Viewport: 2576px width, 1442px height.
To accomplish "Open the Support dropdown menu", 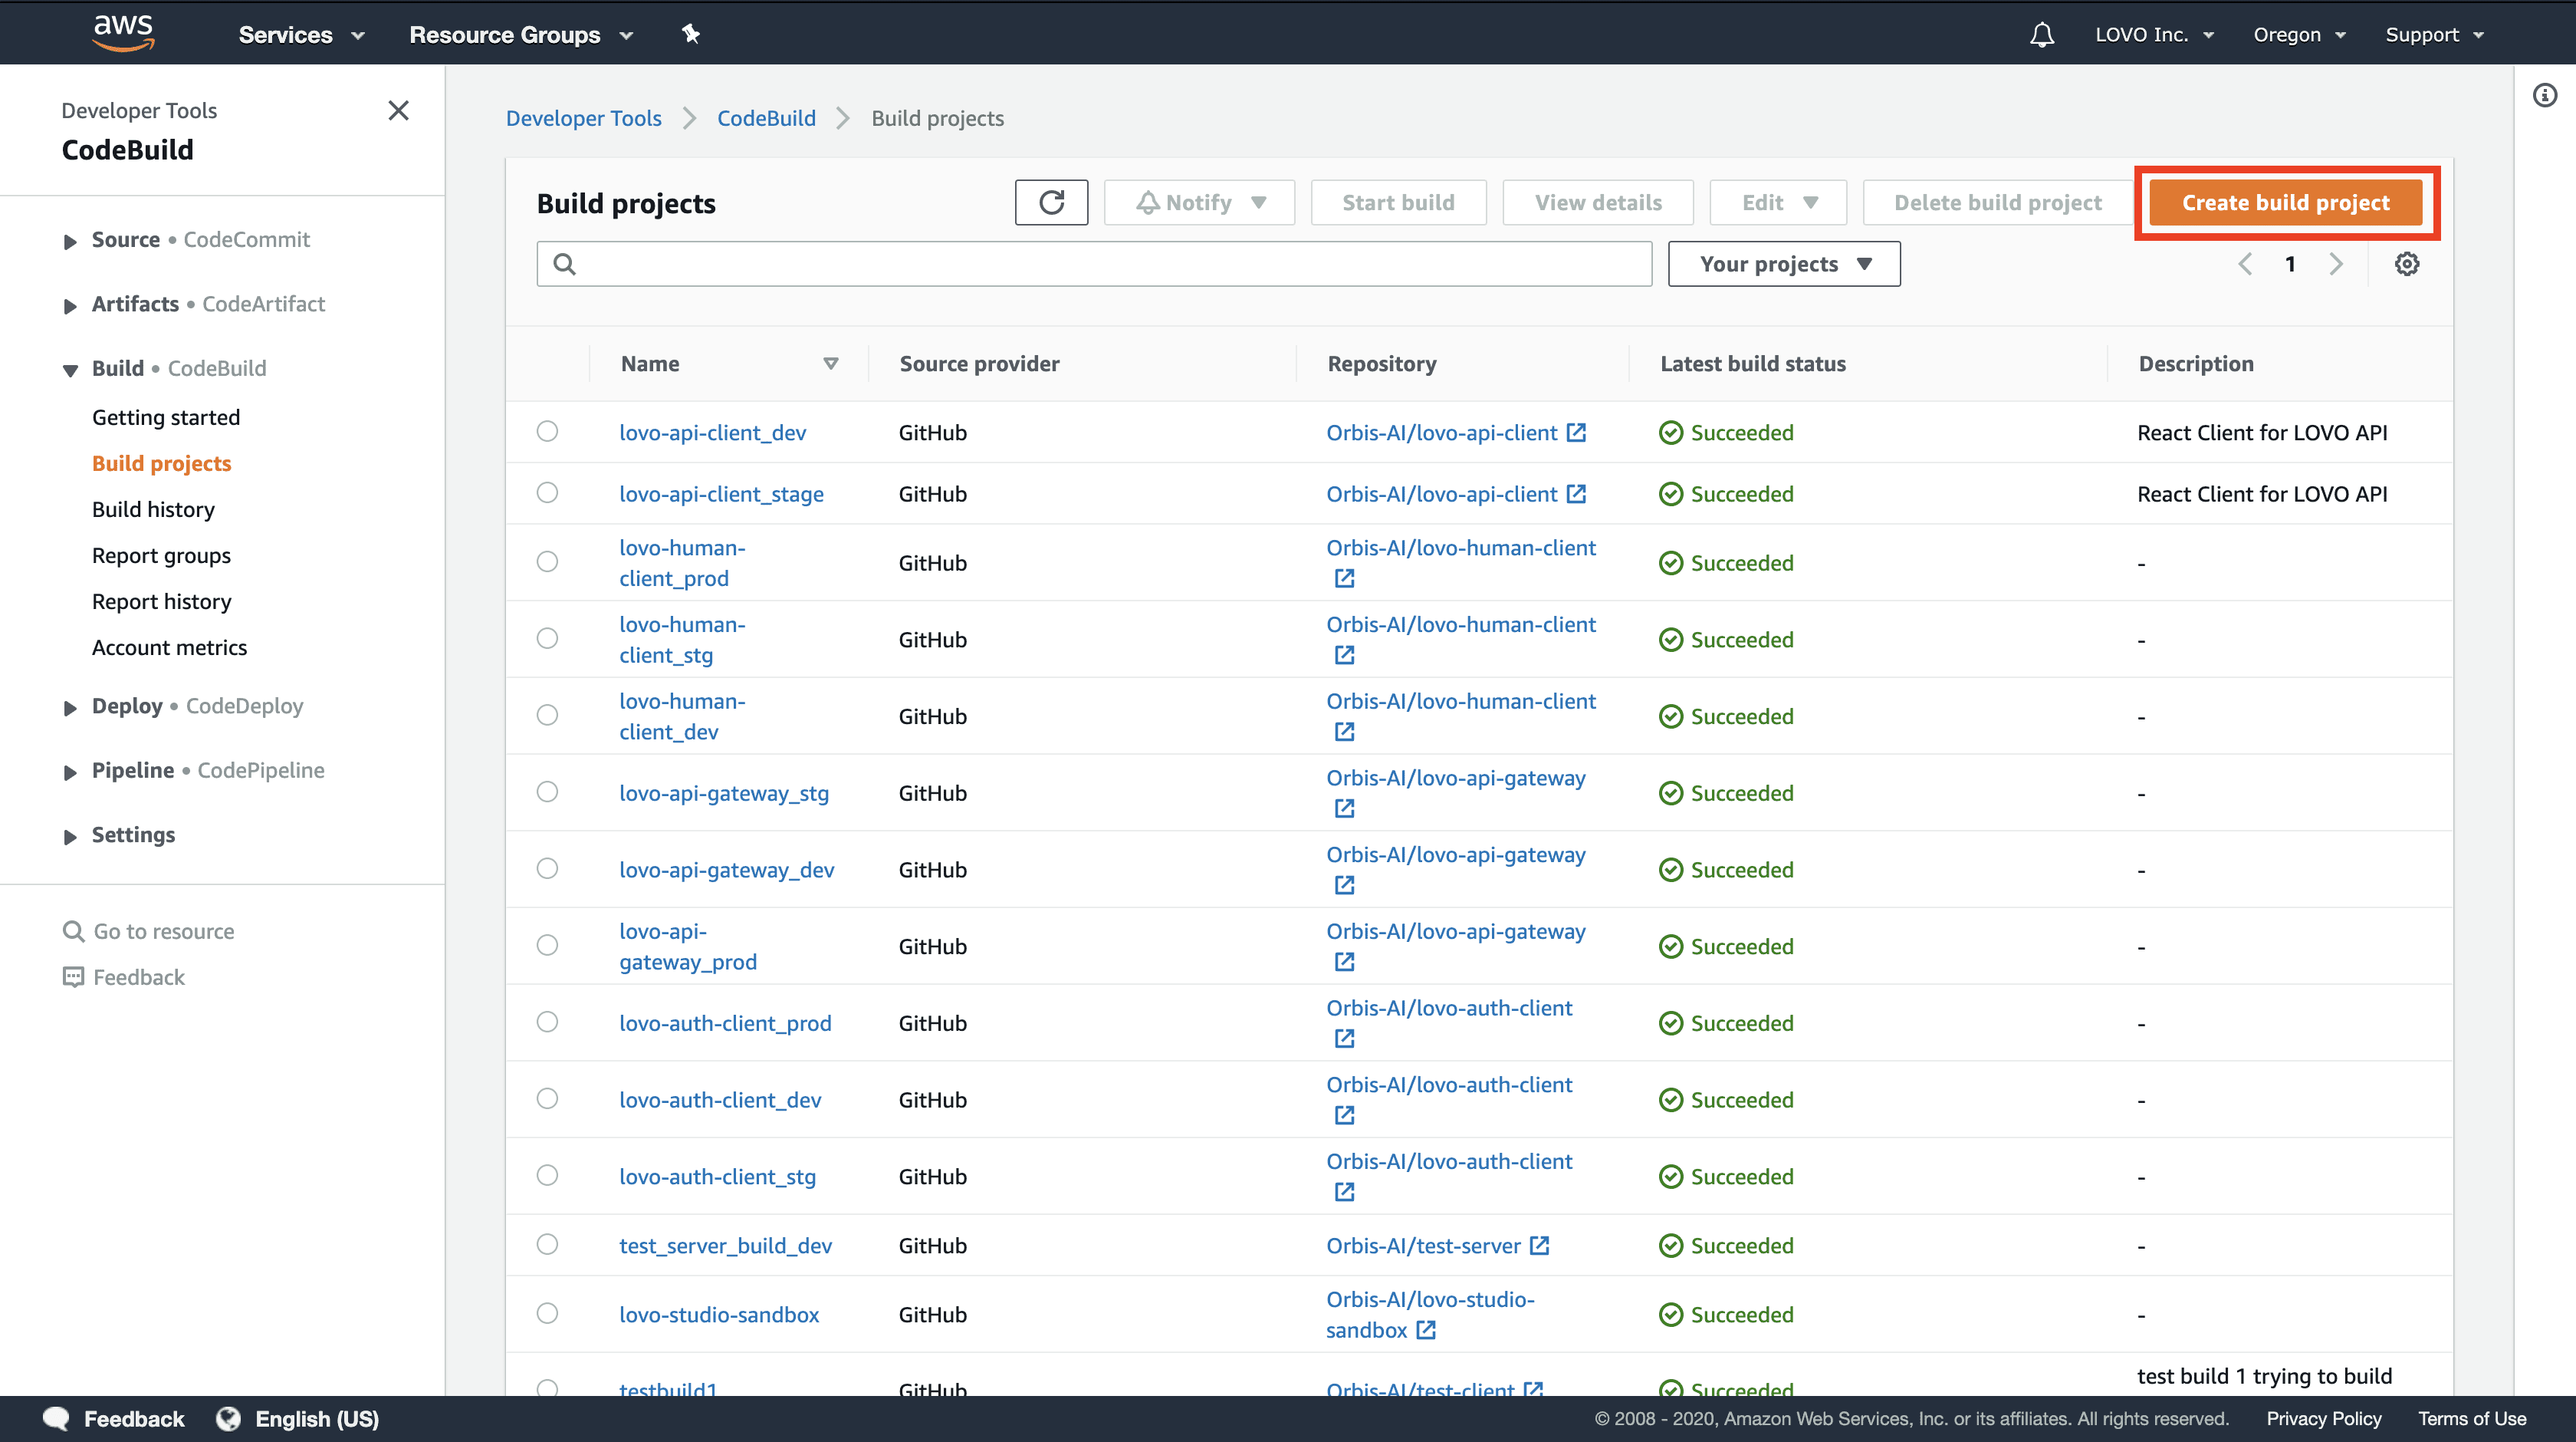I will tap(2434, 35).
